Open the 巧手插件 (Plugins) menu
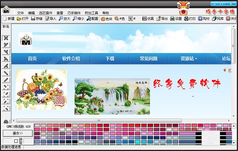Image resolution: width=238 pixels, height=151 pixels. click(x=74, y=13)
